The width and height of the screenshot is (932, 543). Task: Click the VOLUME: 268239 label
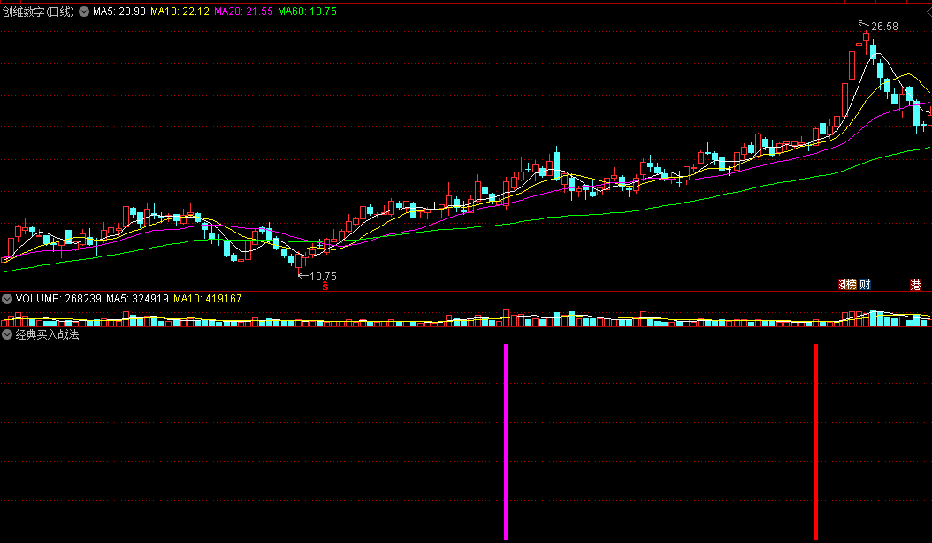click(x=58, y=299)
